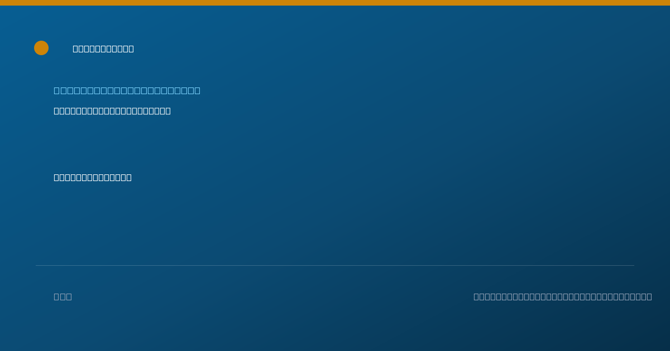Click the short gray footer text at left
The width and height of the screenshot is (670, 351).
[63, 296]
